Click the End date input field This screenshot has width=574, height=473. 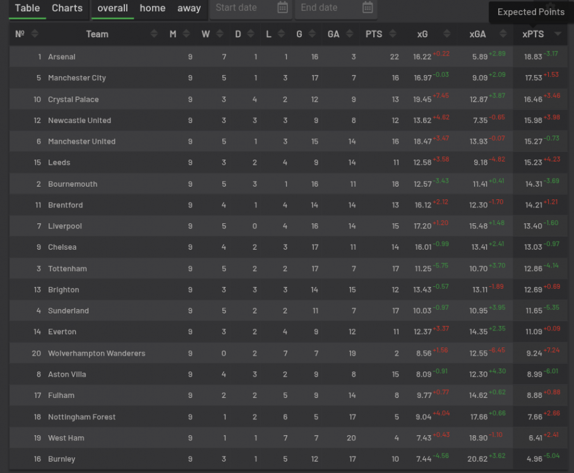coord(327,8)
